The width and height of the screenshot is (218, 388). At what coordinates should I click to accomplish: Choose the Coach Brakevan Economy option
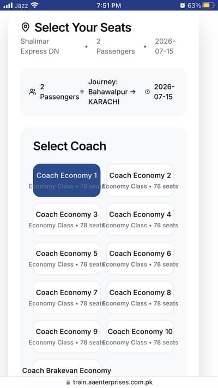point(66,369)
